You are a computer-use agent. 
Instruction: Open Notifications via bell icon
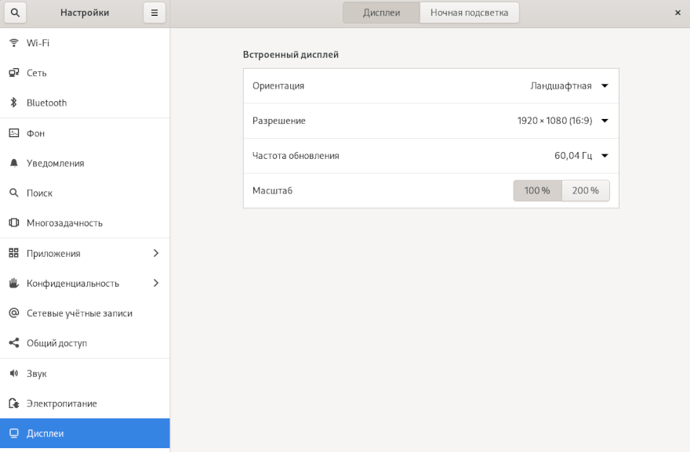coord(13,163)
